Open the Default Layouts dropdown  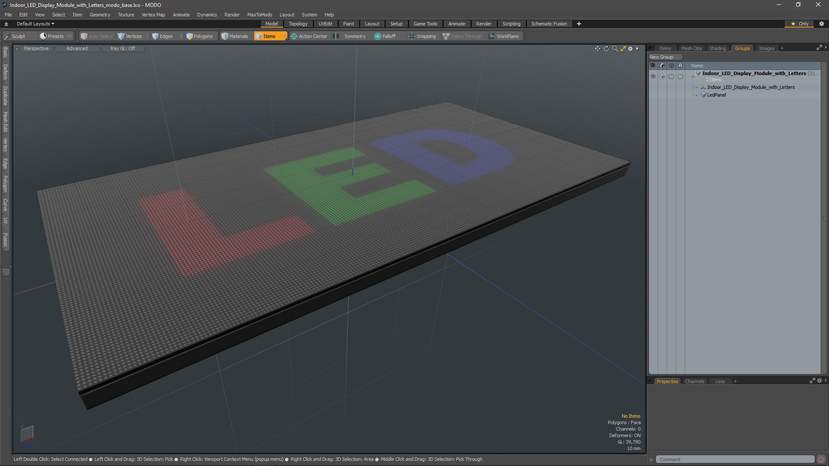(35, 24)
